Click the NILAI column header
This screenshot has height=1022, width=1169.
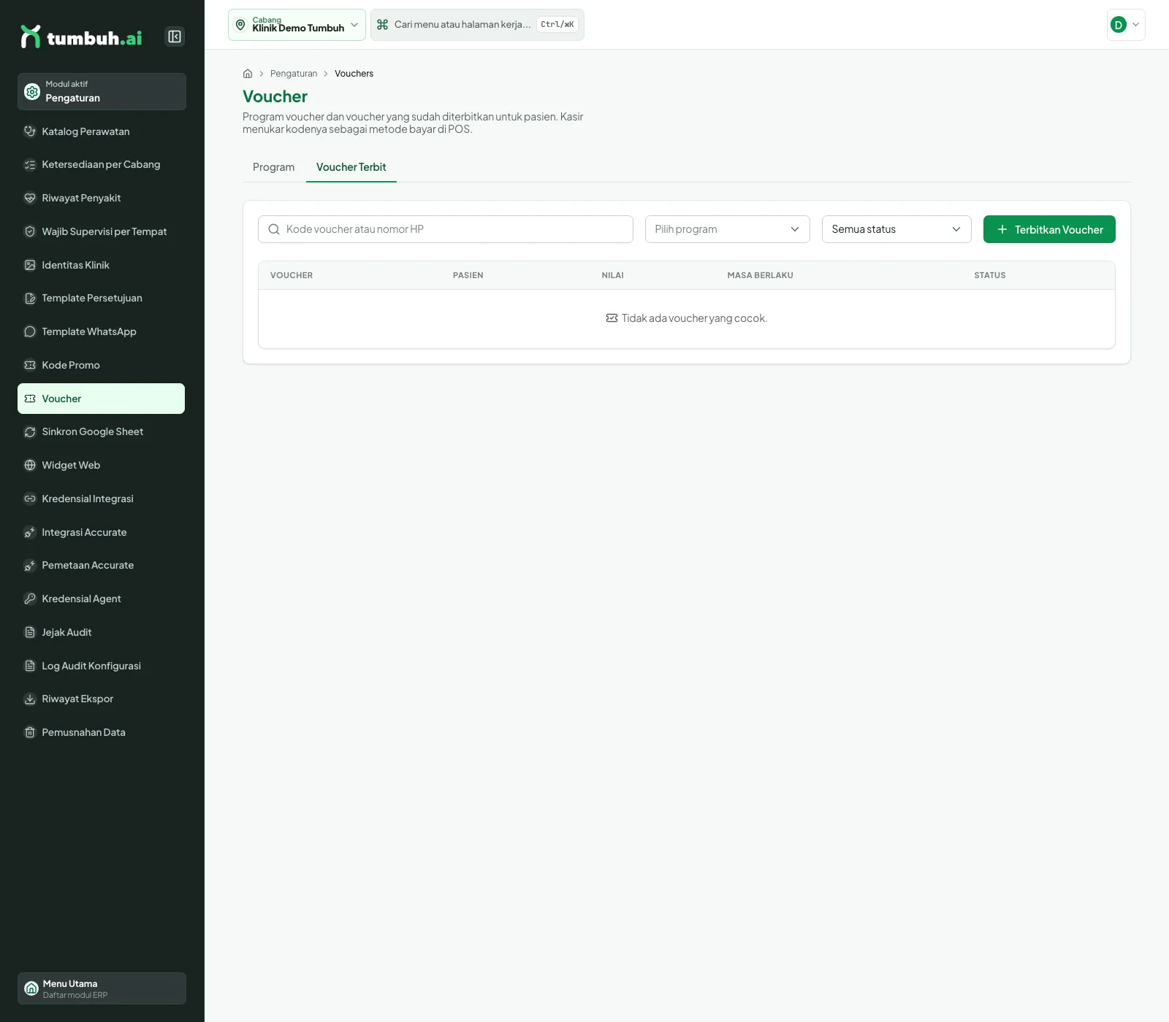[613, 275]
